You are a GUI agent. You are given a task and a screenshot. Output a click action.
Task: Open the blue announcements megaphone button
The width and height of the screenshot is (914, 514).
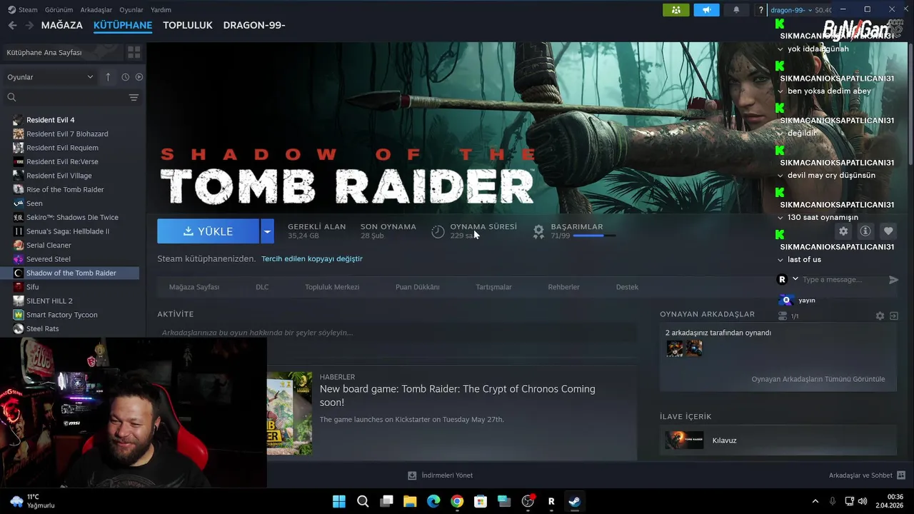[x=706, y=10]
